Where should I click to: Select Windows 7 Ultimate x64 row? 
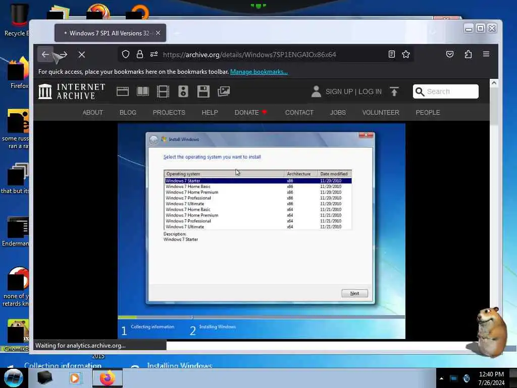258,227
